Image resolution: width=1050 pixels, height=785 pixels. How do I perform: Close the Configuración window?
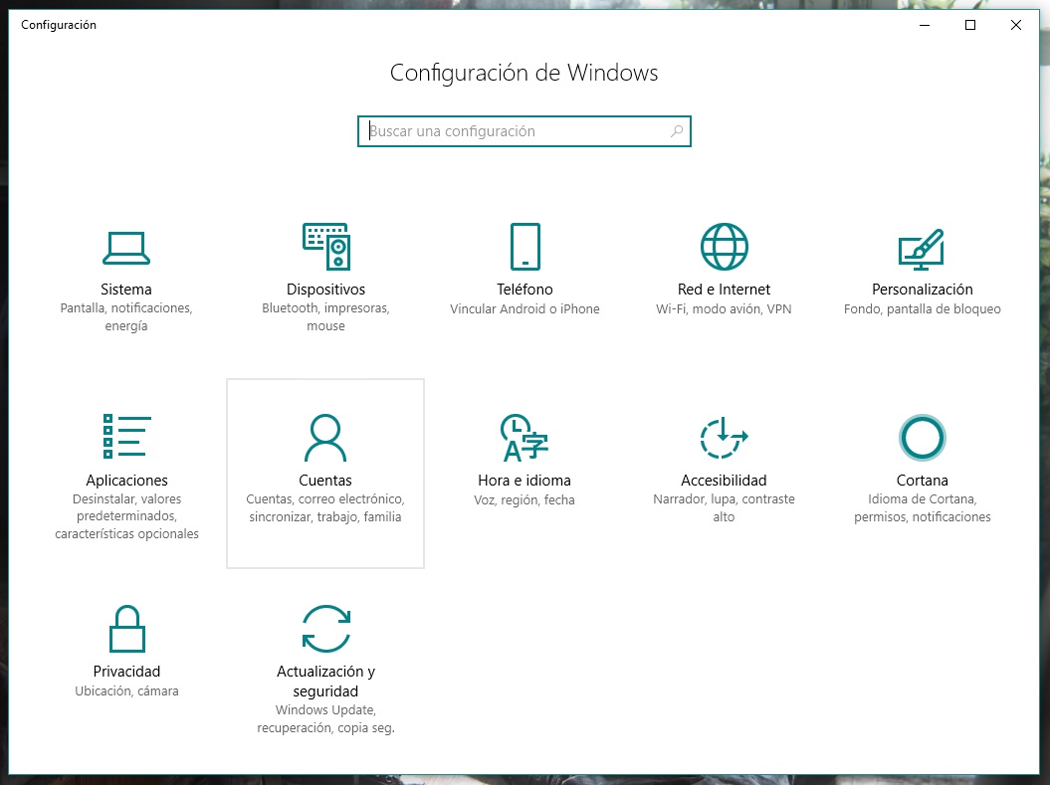(x=1016, y=25)
